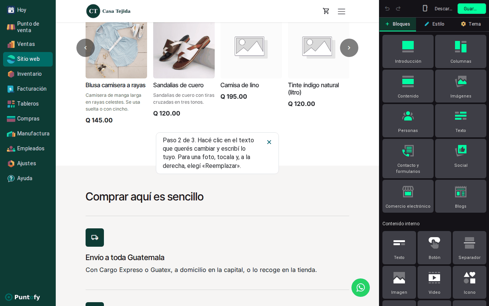This screenshot has width=489, height=306.
Task: Pick the inner content Video block
Action: (x=434, y=282)
